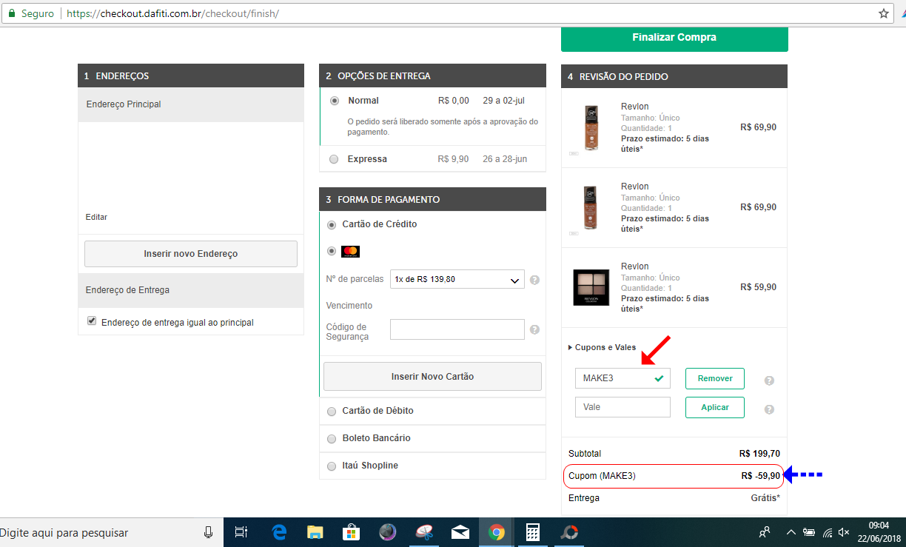Open File Explorer from the taskbar
Image resolution: width=906 pixels, height=547 pixels.
(x=315, y=532)
